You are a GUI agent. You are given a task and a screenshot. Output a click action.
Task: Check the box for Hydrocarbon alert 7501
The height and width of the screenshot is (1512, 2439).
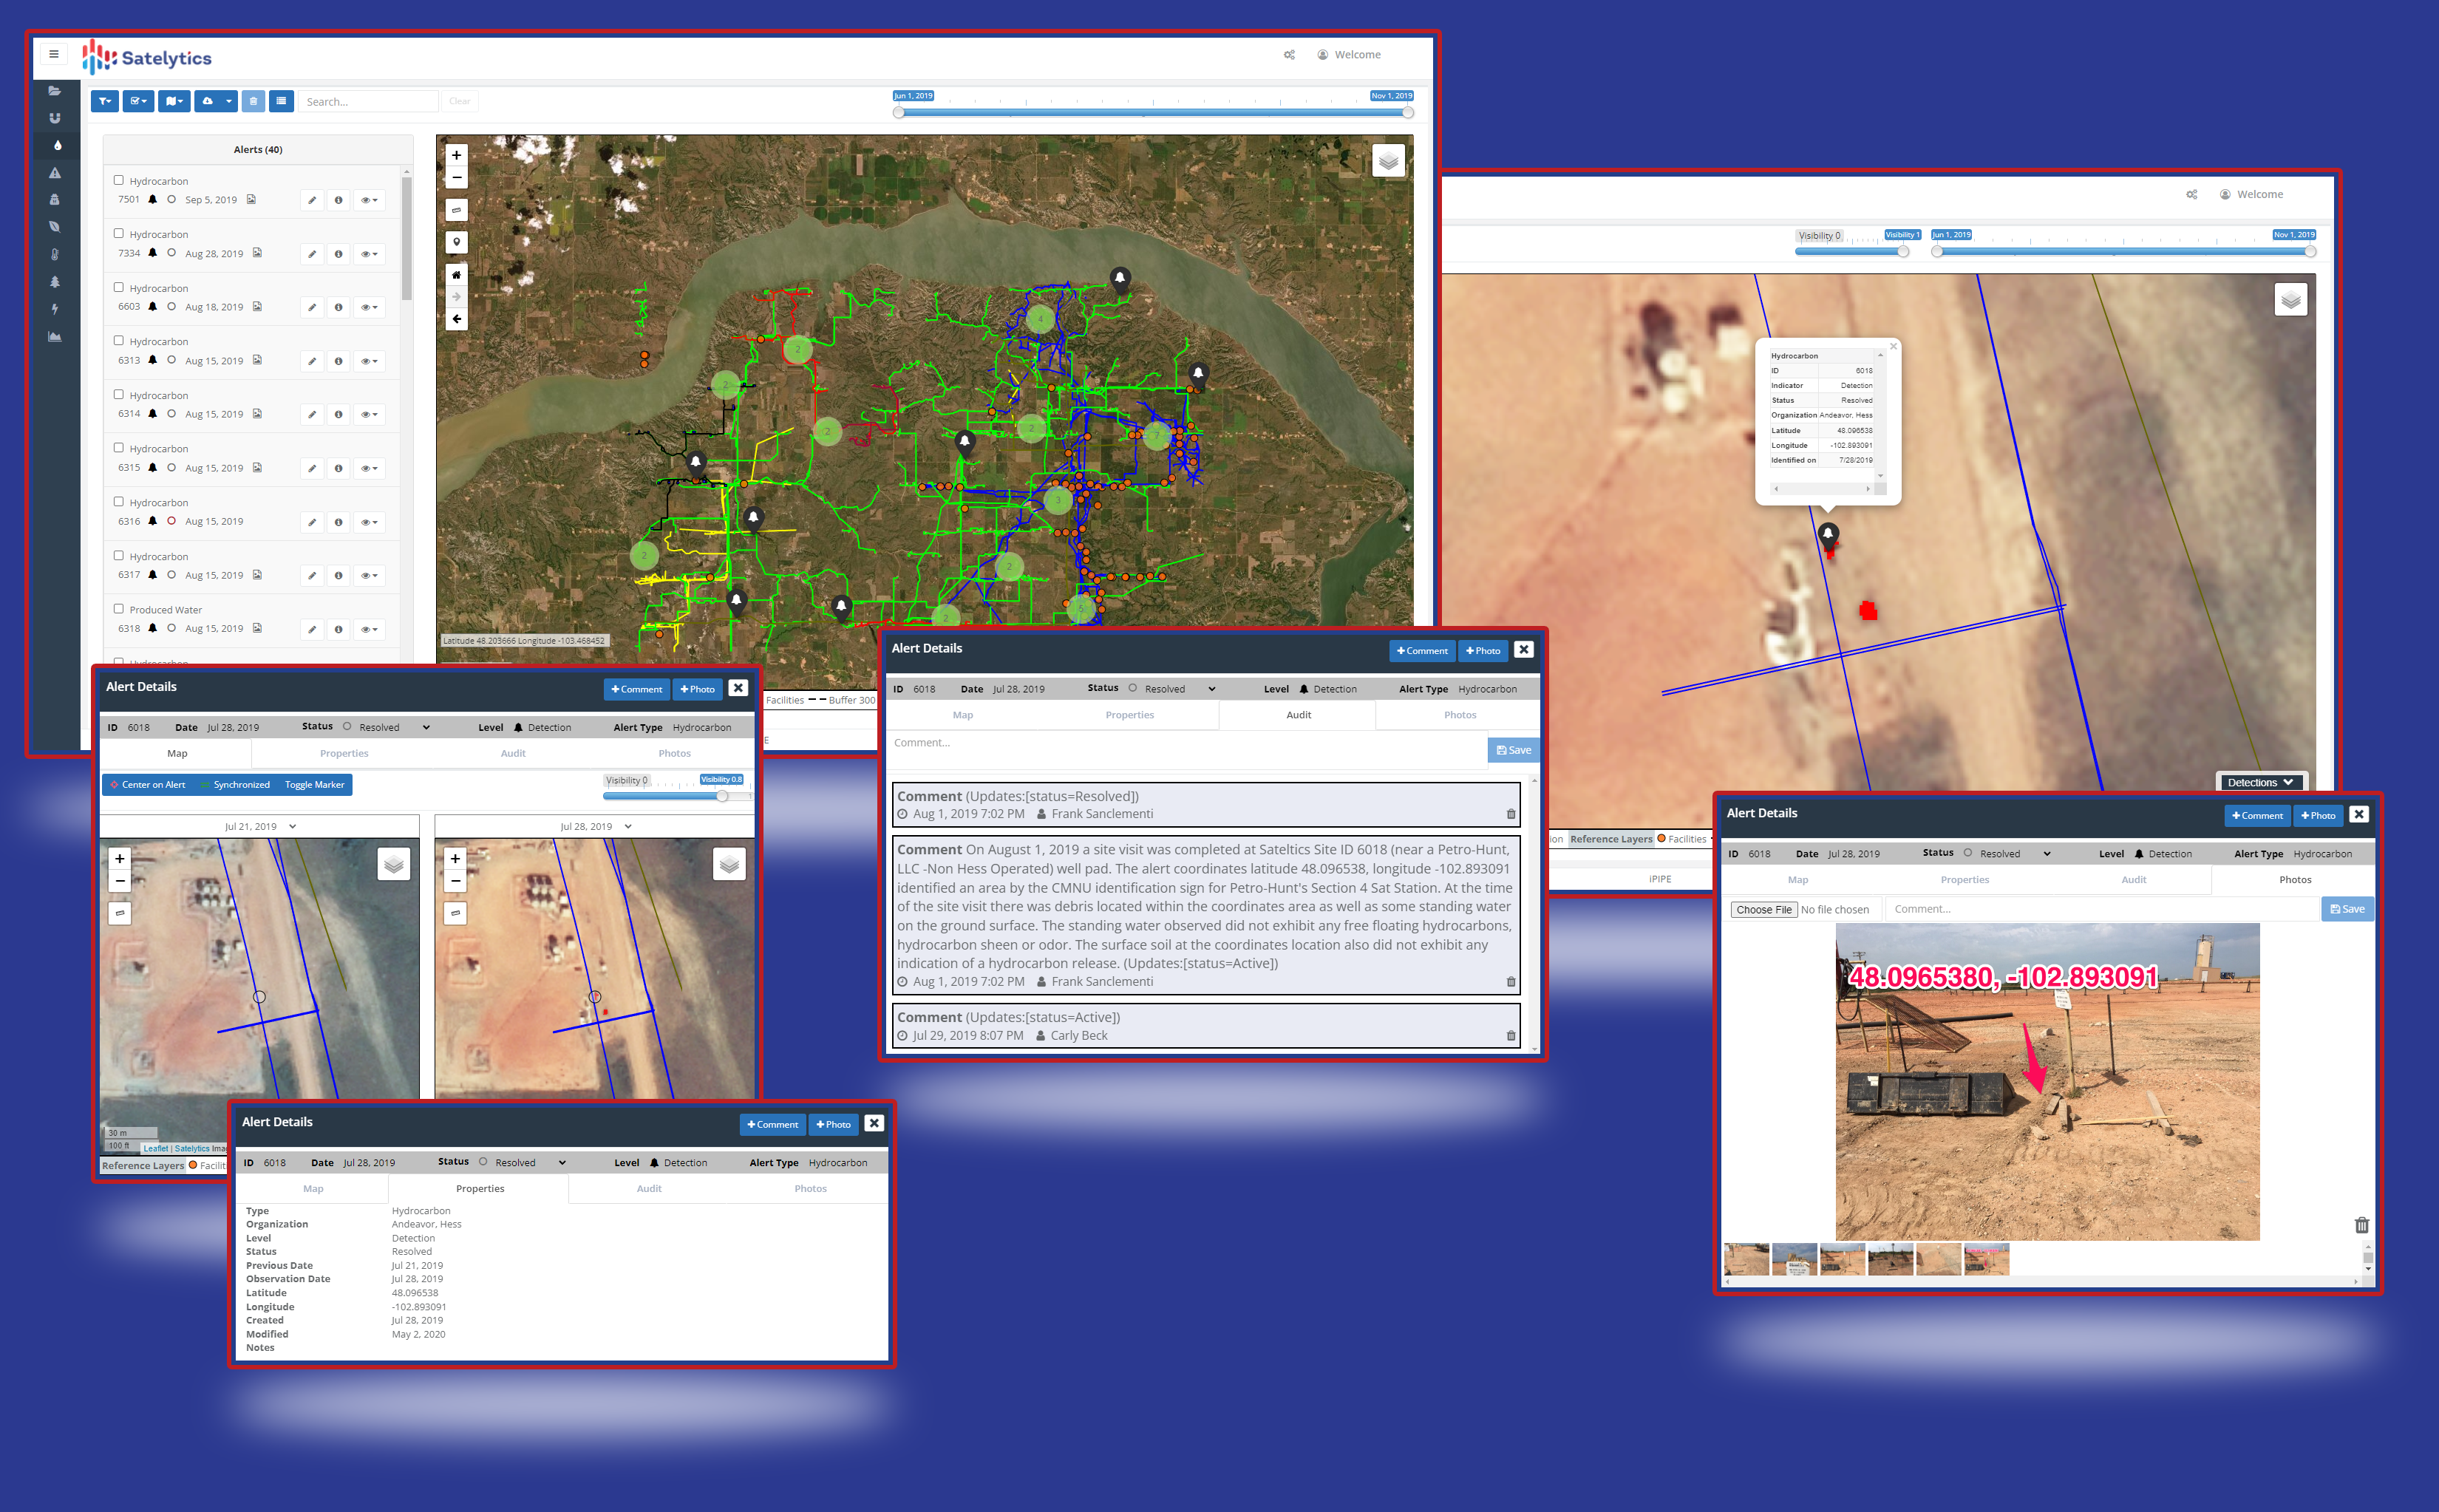118,180
